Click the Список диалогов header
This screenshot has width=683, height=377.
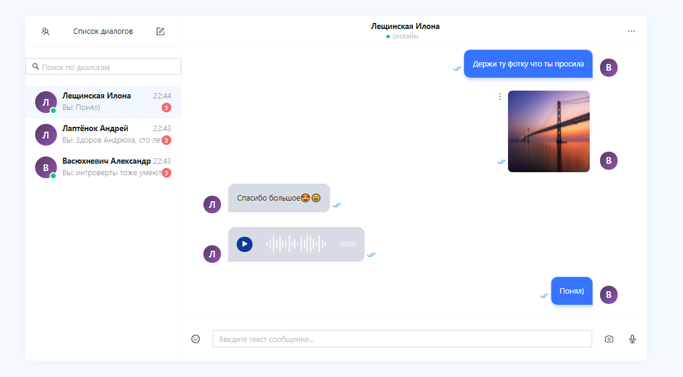[102, 30]
